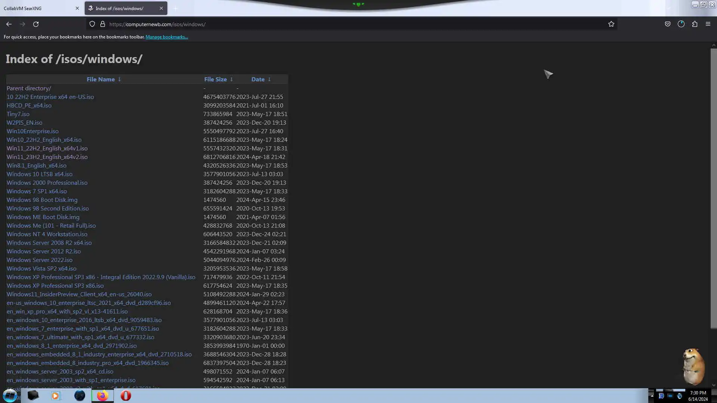717x403 pixels.
Task: Sort the listing by Date header
Action: (x=258, y=79)
